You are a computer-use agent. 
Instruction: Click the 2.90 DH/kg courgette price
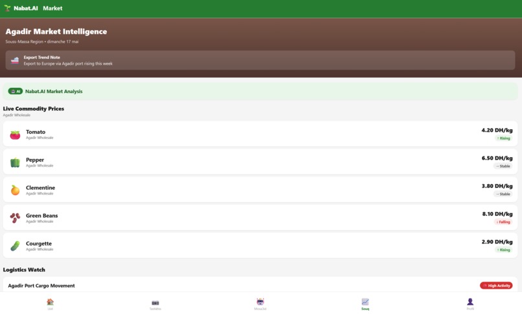497,242
